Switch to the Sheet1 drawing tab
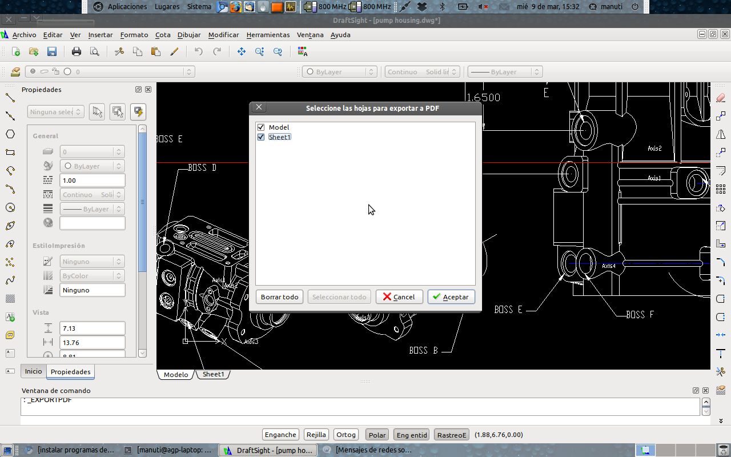The height and width of the screenshot is (457, 731). (x=214, y=374)
